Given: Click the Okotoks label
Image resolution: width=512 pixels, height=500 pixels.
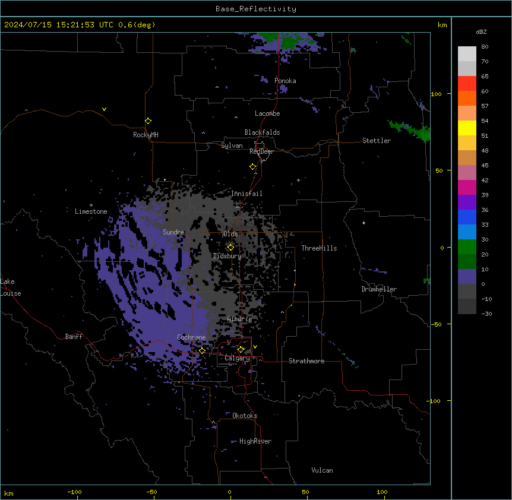Looking at the screenshot, I should click(245, 416).
